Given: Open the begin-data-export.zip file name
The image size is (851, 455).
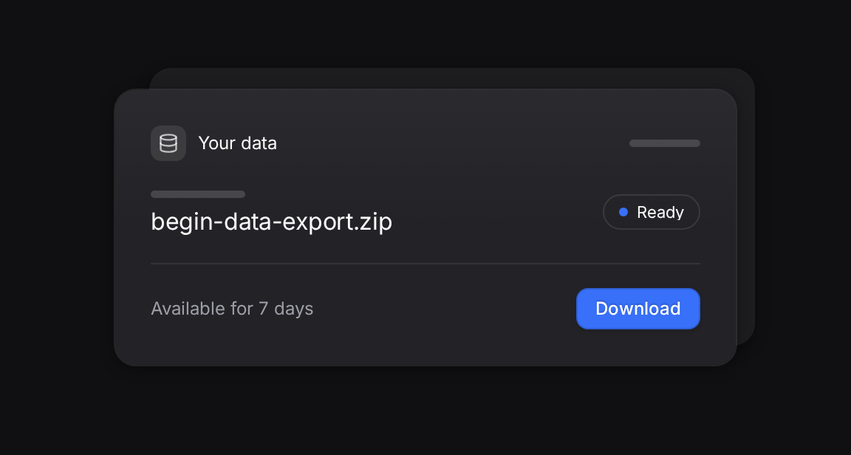Looking at the screenshot, I should pos(271,222).
